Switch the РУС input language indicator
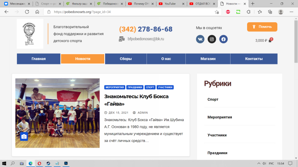This screenshot has height=167, width=298. 271,163
